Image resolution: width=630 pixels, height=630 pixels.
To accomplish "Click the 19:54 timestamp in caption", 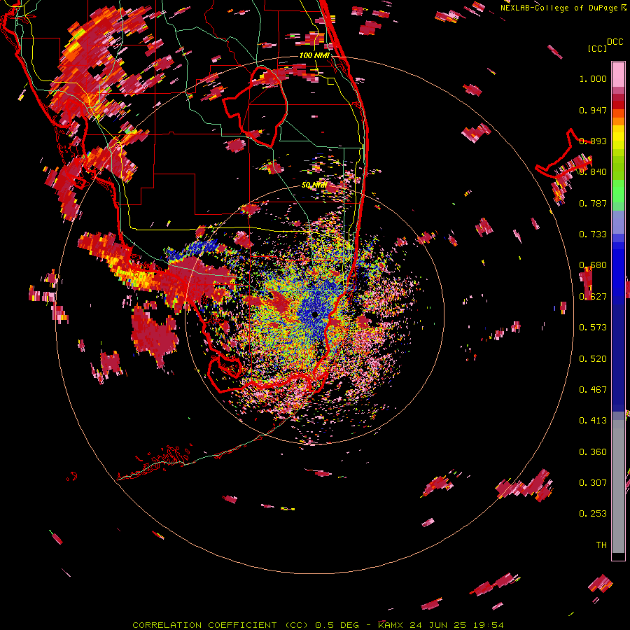I will coord(488,625).
